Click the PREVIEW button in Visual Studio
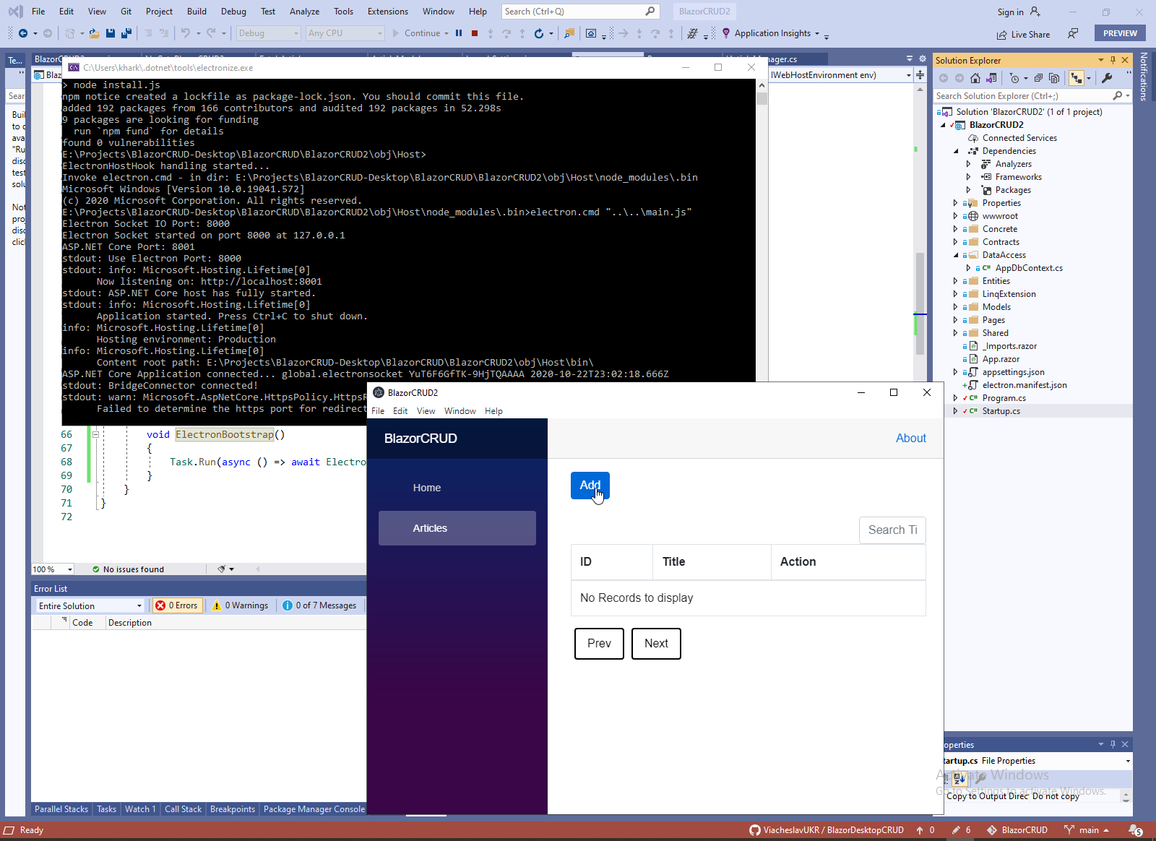This screenshot has height=841, width=1156. [1120, 33]
